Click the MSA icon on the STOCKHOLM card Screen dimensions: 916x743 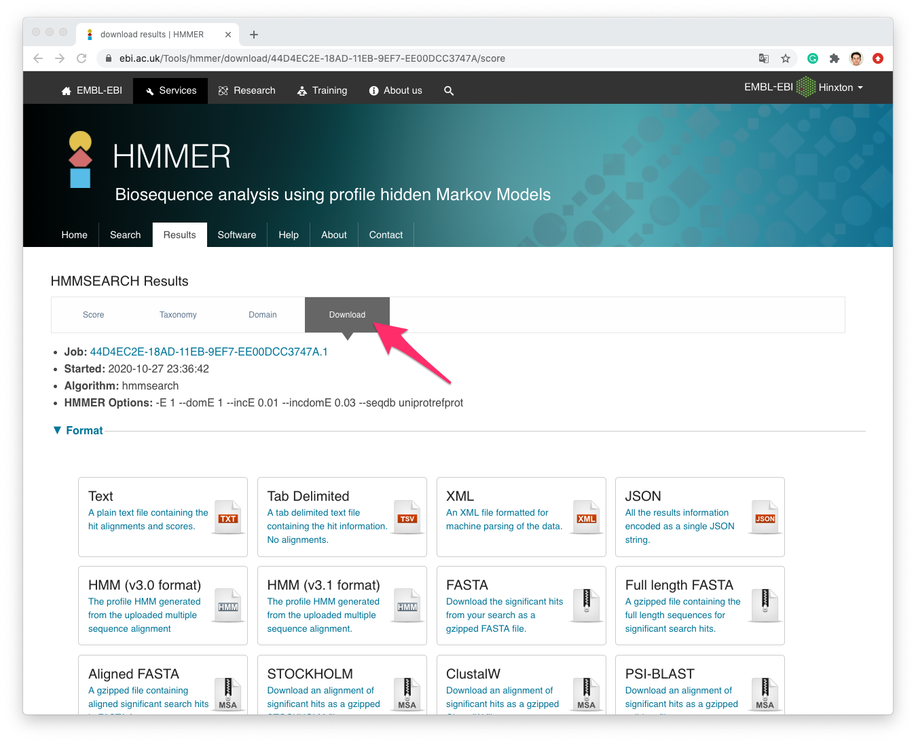coord(407,694)
